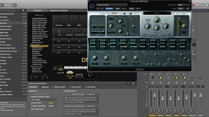Open gear menu in Screen Control Inspector header
Viewport: 209px width, 117px height.
coord(133,84)
